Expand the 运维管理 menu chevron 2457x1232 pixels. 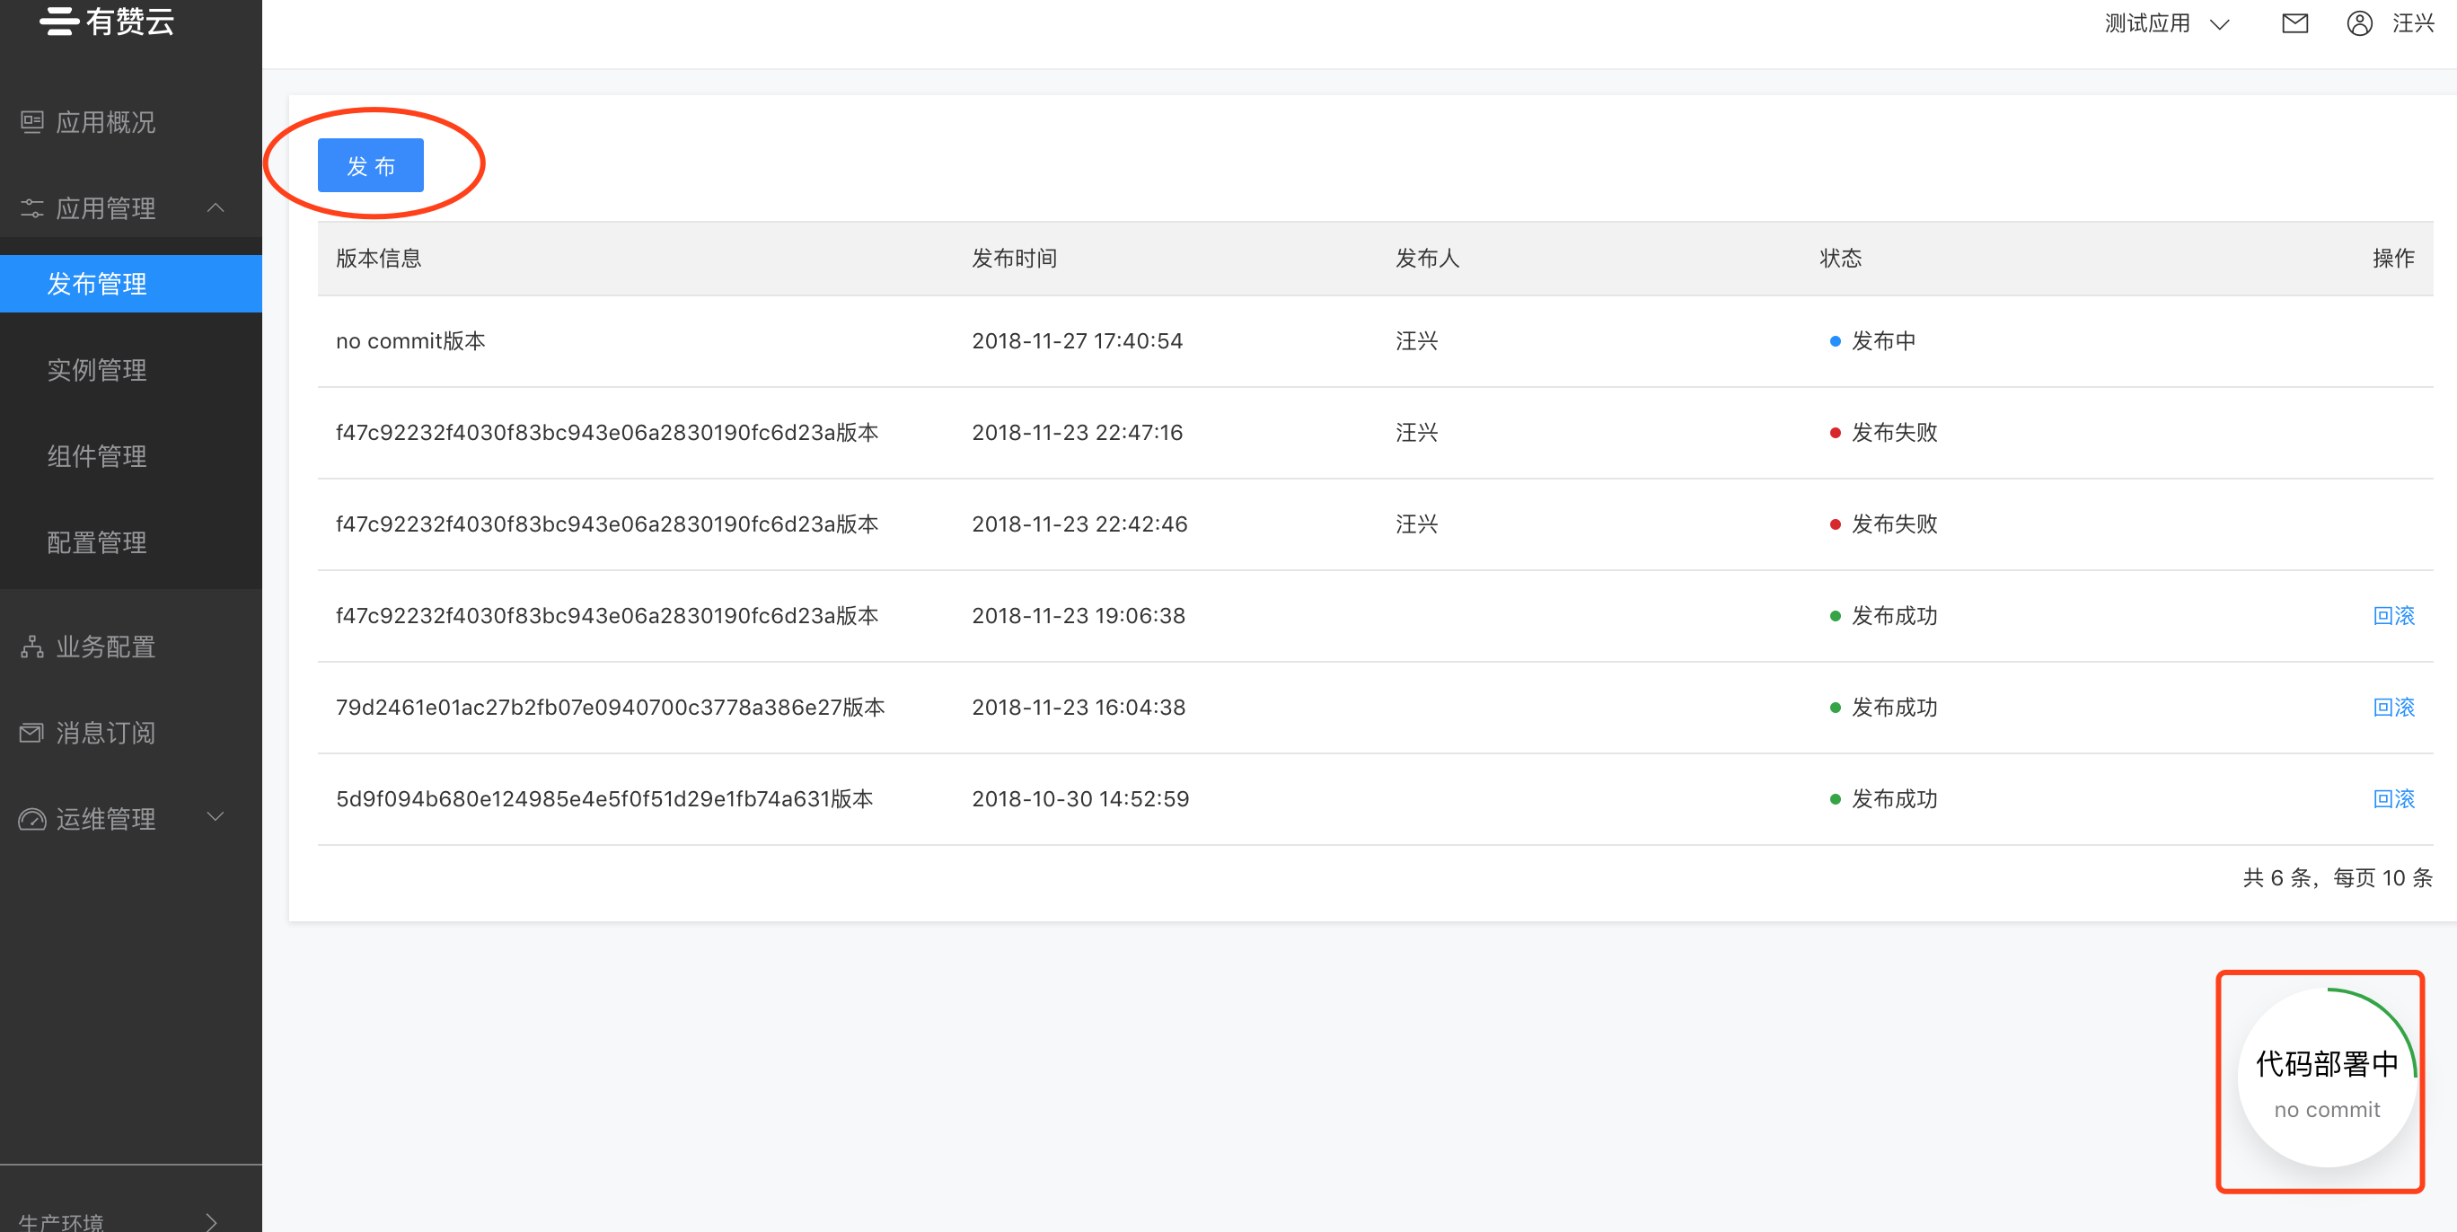pyautogui.click(x=216, y=816)
